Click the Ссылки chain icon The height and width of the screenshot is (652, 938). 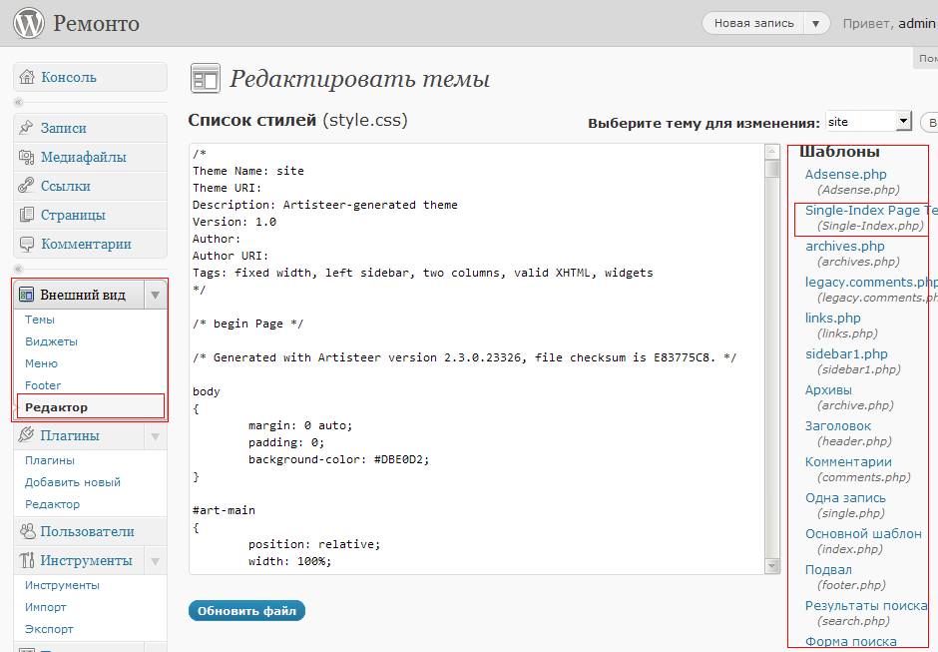click(26, 186)
